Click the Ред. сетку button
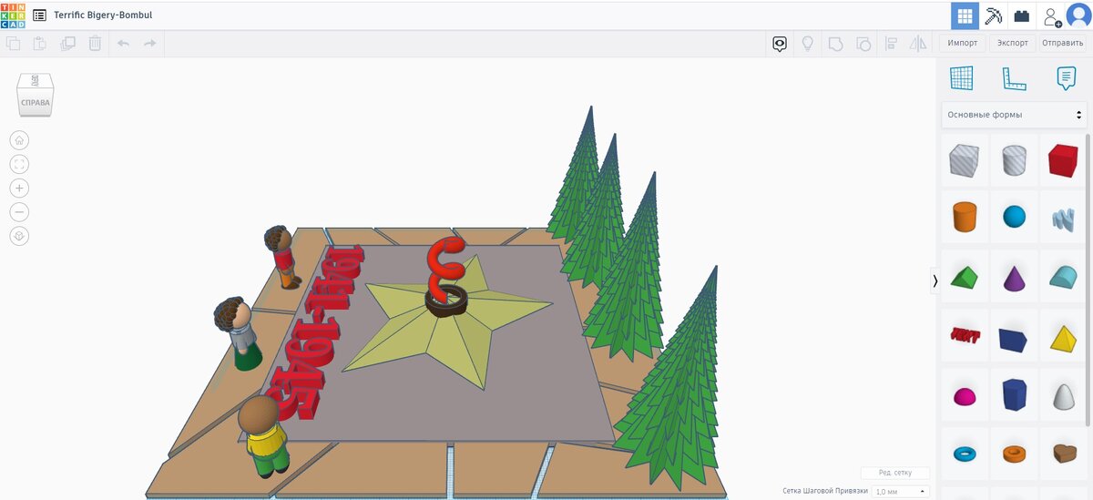This screenshot has height=500, width=1093. 895,473
